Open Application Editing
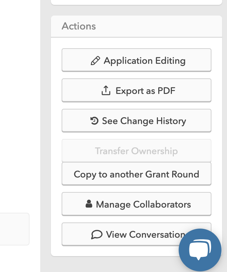Image resolution: width=227 pixels, height=272 pixels. pyautogui.click(x=137, y=60)
